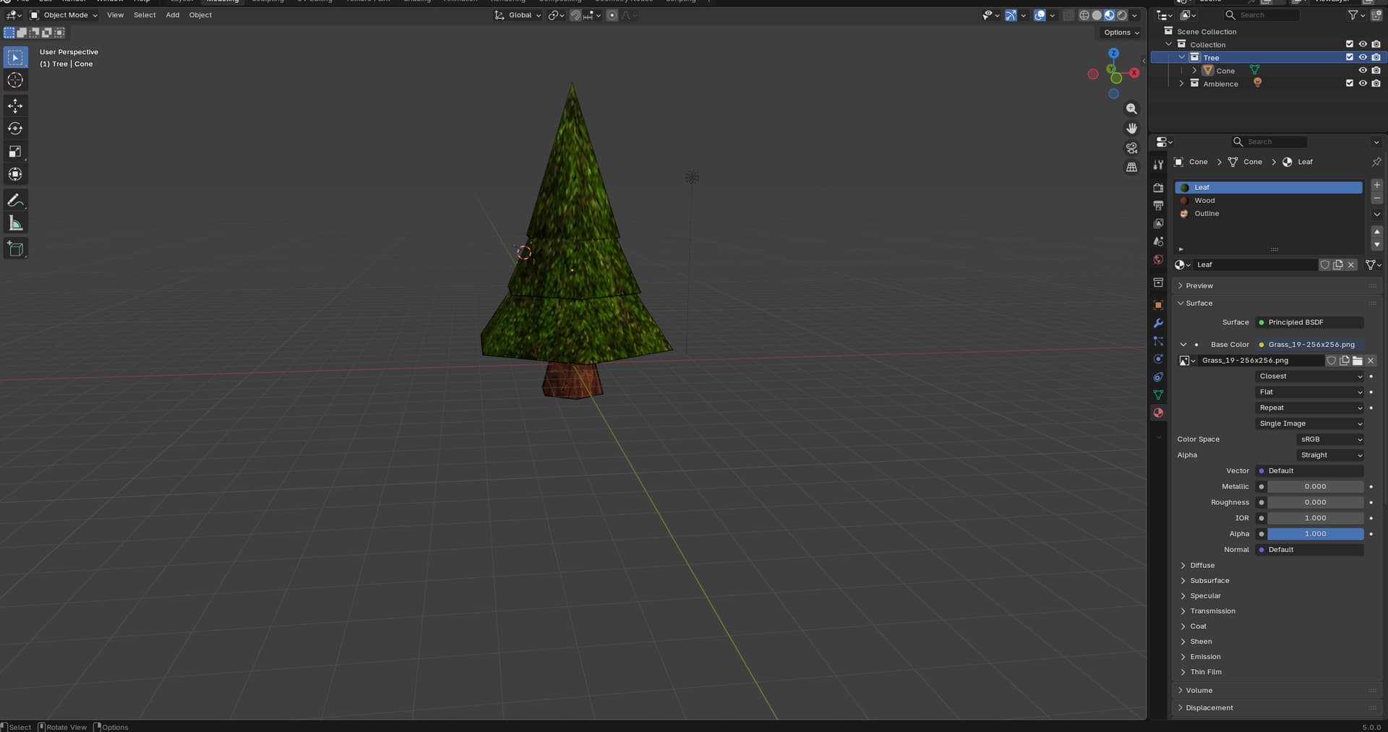Screen dimensions: 1388x732
Task: Open the Select menu
Action: pyautogui.click(x=145, y=15)
